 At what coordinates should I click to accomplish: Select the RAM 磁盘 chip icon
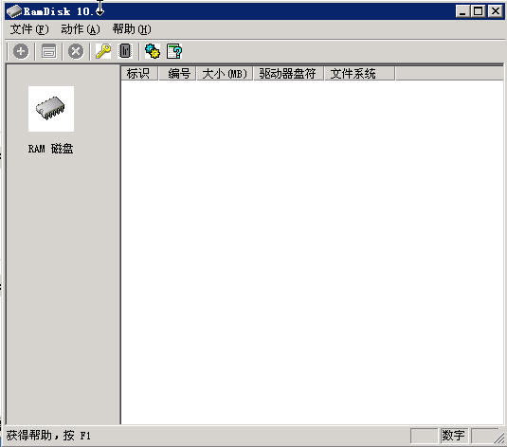51,109
